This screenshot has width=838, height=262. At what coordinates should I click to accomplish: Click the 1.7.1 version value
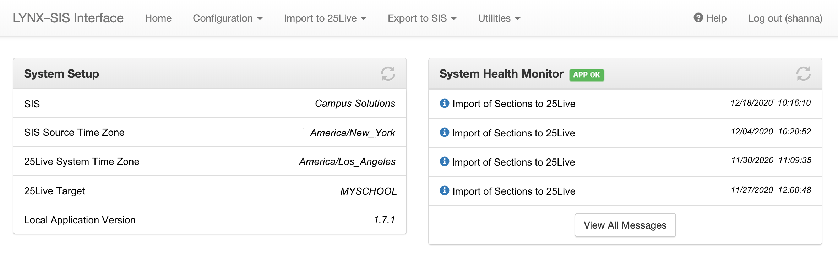pos(385,220)
